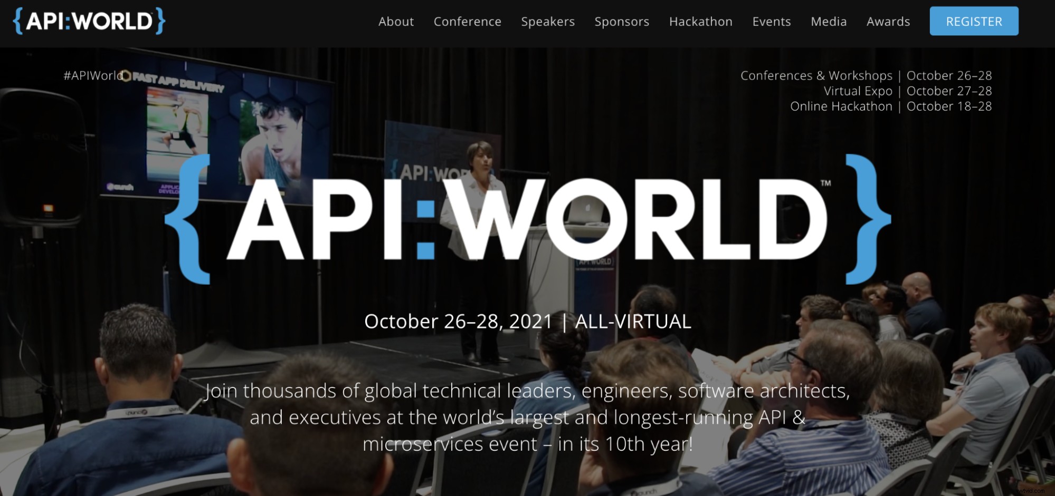Open the Media page

click(x=828, y=22)
